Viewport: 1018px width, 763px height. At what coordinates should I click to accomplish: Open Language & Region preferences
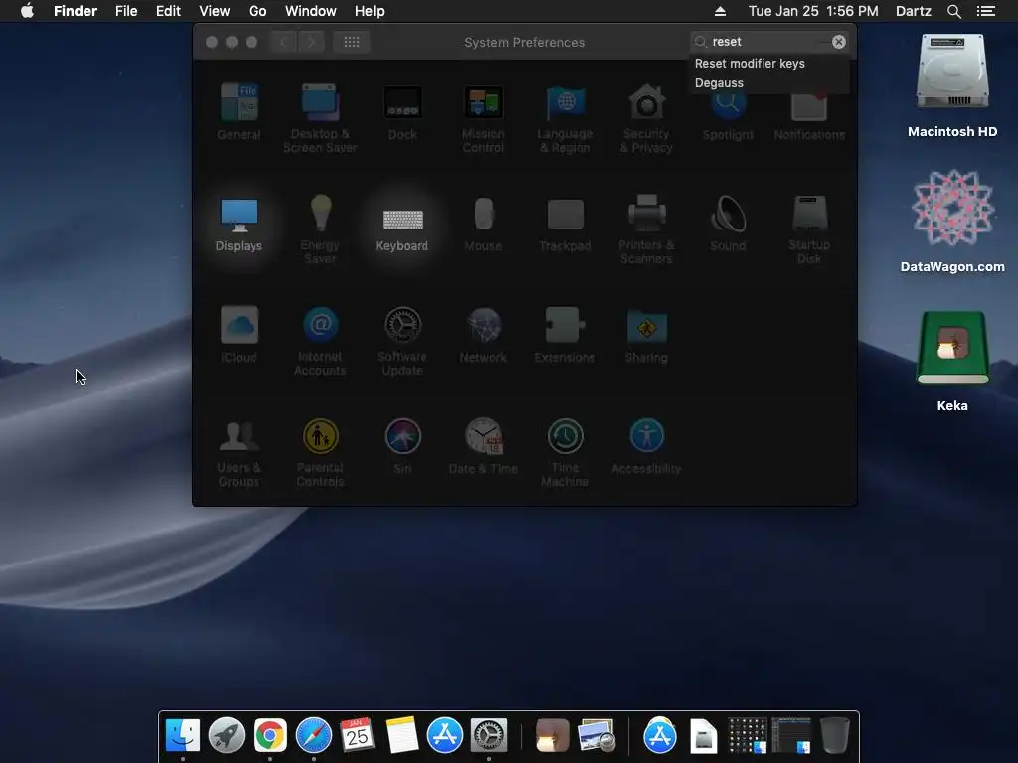(565, 118)
